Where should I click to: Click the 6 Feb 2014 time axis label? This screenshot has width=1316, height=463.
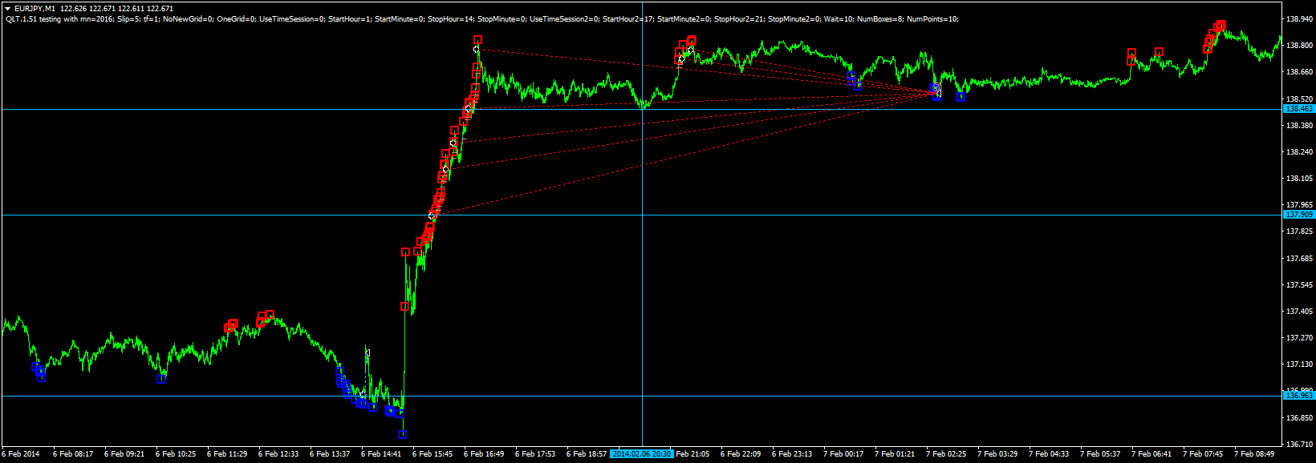pyautogui.click(x=21, y=454)
